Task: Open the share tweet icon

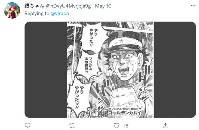Action: pos(165,125)
